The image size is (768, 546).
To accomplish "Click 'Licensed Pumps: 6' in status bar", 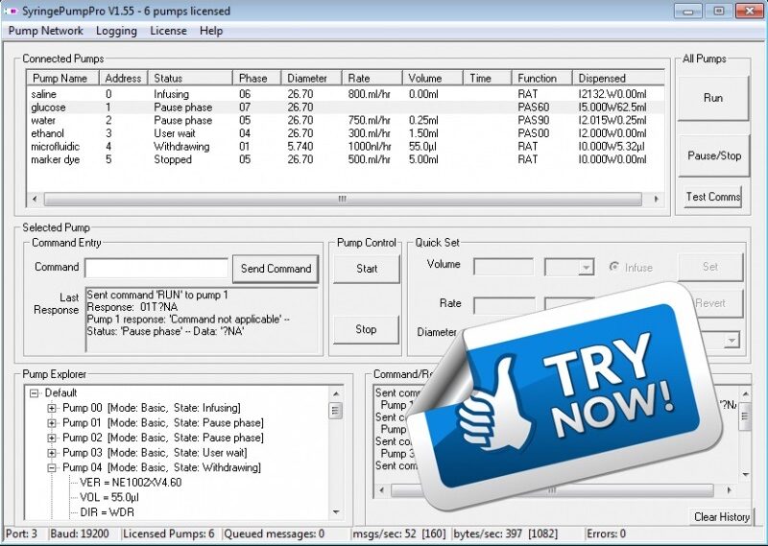I will (x=169, y=534).
